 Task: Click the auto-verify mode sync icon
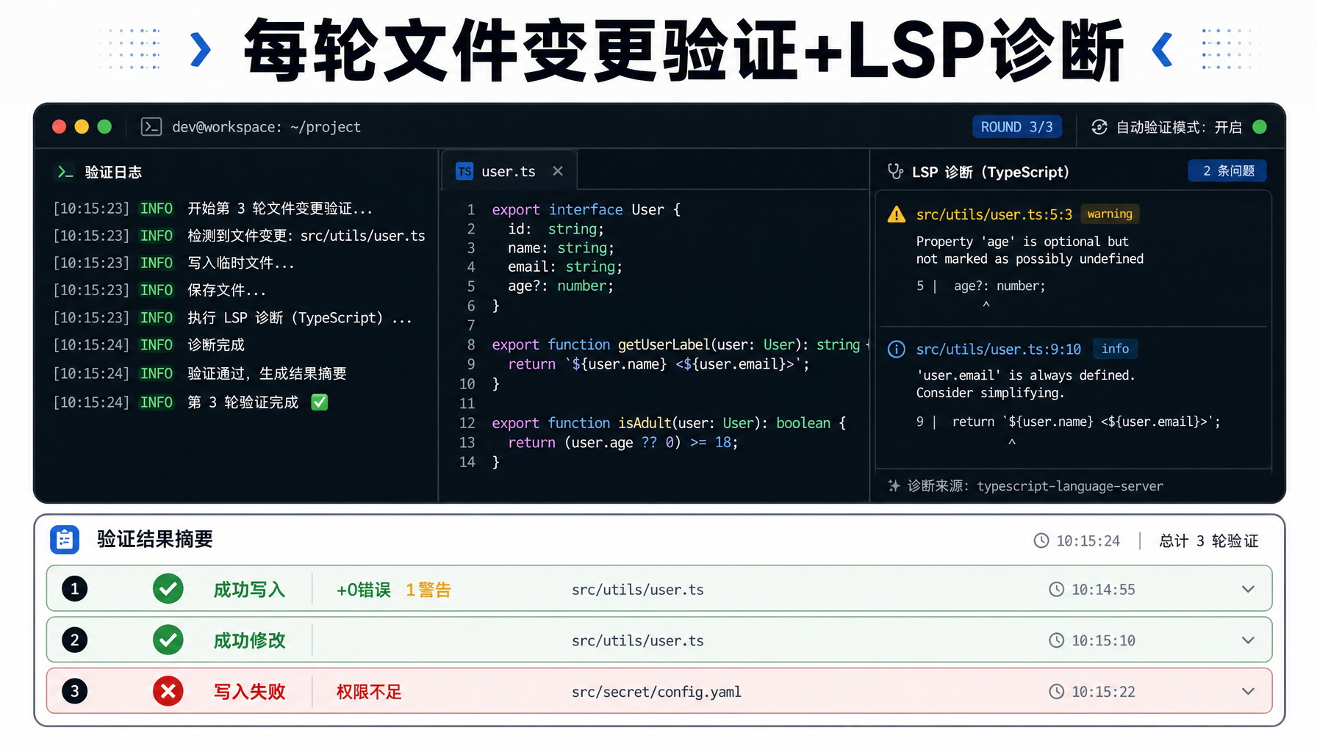1099,127
